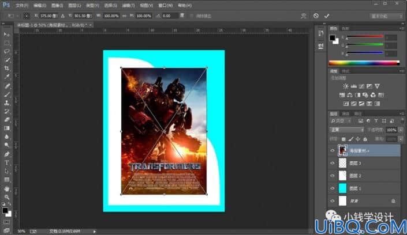Commit the transform with the checkmark

(x=327, y=16)
